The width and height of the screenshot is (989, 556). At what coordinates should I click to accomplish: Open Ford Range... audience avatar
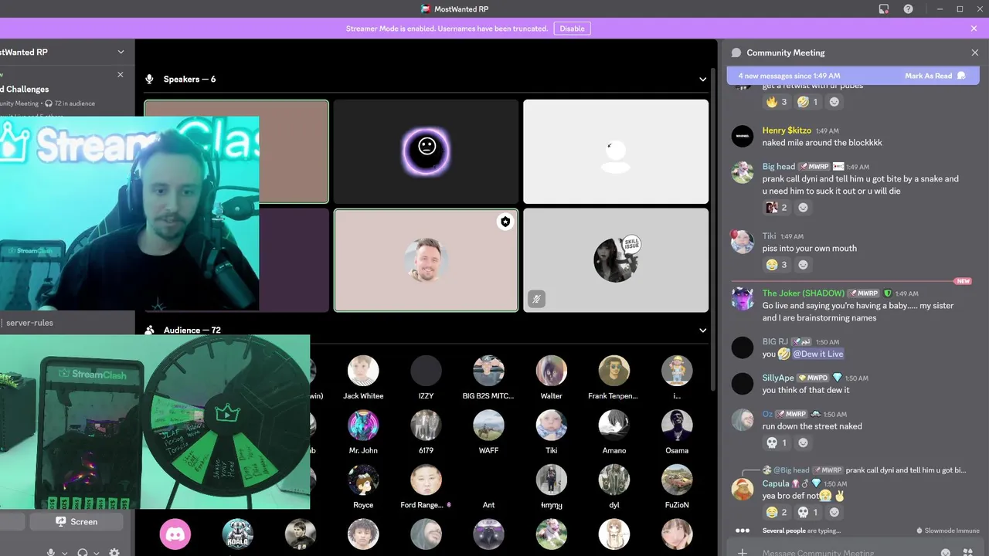(426, 480)
